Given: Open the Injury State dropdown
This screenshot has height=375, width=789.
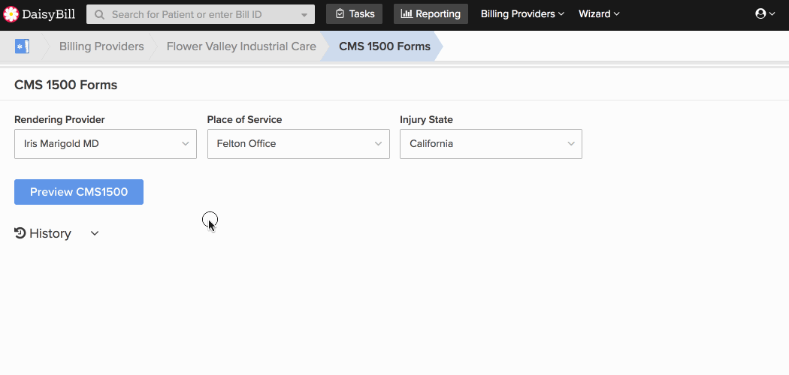Looking at the screenshot, I should coord(491,144).
